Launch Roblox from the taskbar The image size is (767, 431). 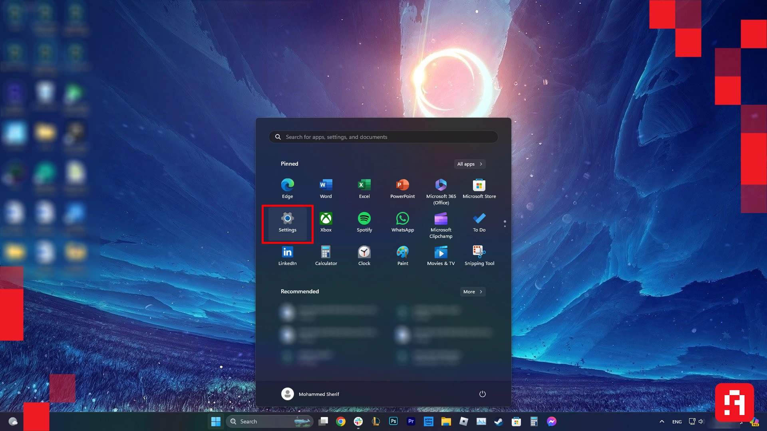tap(464, 421)
